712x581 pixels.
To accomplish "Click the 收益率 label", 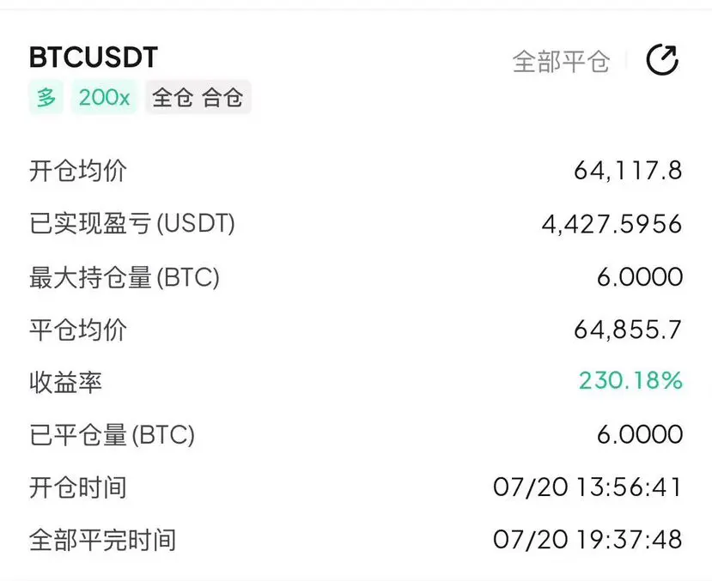I will pos(66,382).
